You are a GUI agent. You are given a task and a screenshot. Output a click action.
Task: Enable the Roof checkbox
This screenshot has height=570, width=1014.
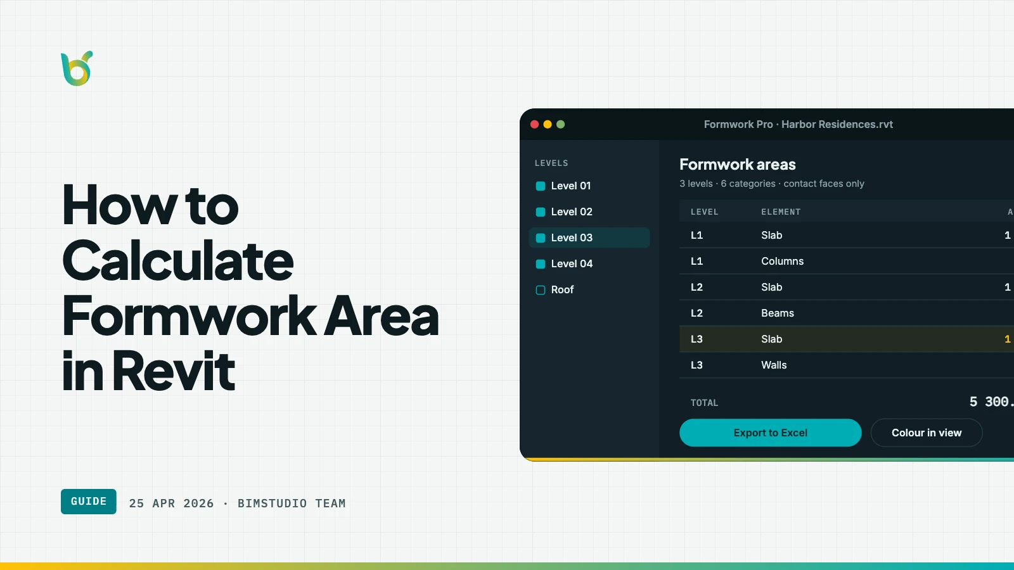541,290
